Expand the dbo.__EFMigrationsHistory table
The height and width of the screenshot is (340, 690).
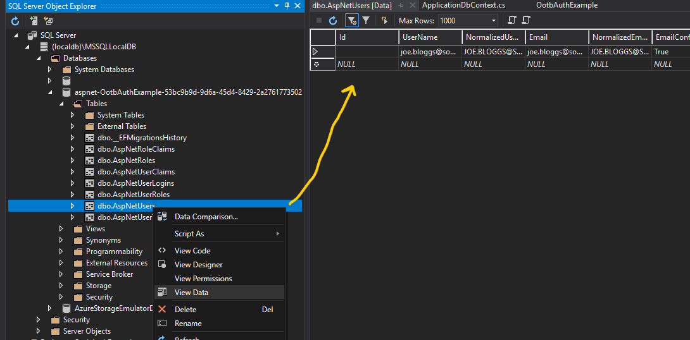73,138
